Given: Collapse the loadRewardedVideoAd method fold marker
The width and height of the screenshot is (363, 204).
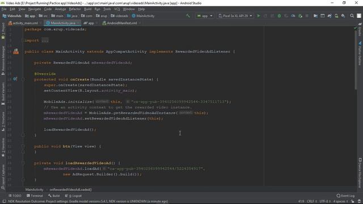Looking at the screenshot, I should 23,163.
